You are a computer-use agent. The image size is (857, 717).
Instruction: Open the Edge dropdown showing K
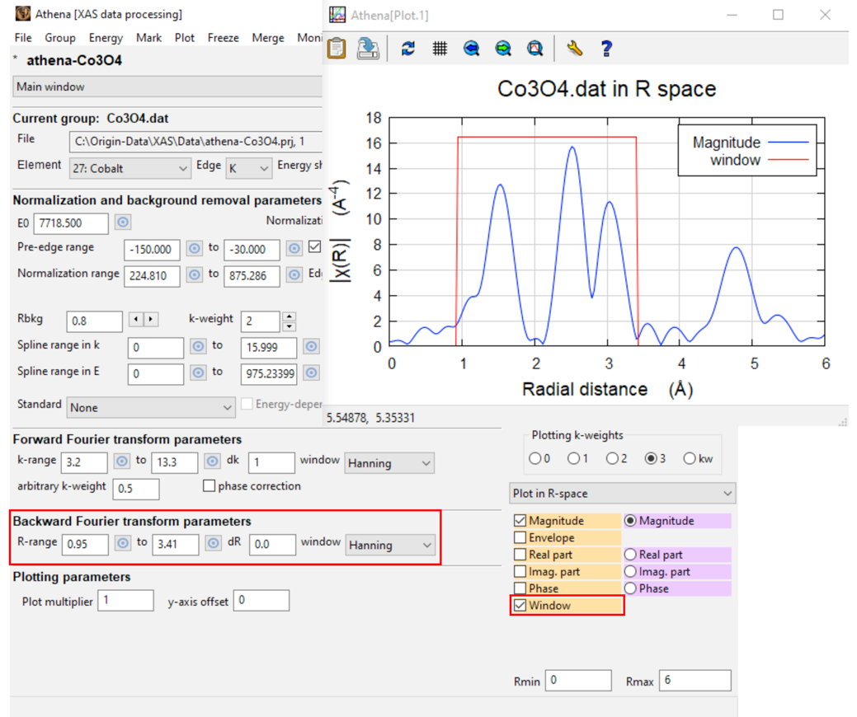tap(248, 168)
